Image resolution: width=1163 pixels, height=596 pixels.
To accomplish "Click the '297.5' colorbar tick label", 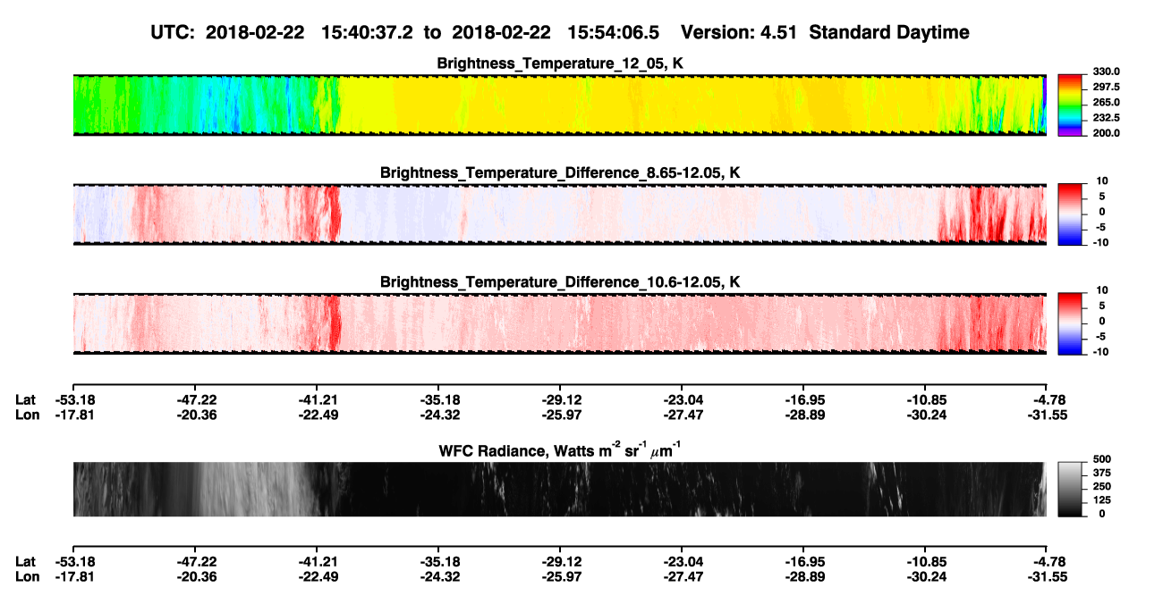I will tap(1106, 87).
